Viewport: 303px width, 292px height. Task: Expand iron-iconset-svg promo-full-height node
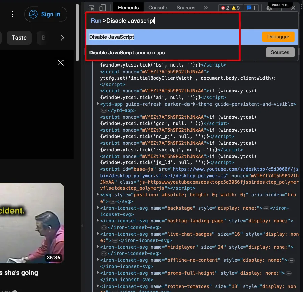click(98, 273)
